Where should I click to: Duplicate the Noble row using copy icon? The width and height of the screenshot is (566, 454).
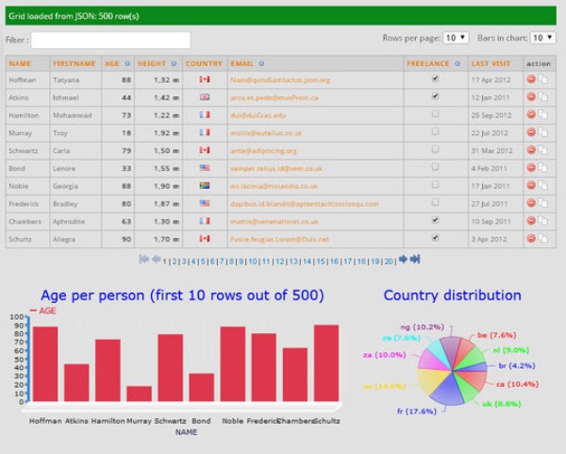[x=543, y=187]
